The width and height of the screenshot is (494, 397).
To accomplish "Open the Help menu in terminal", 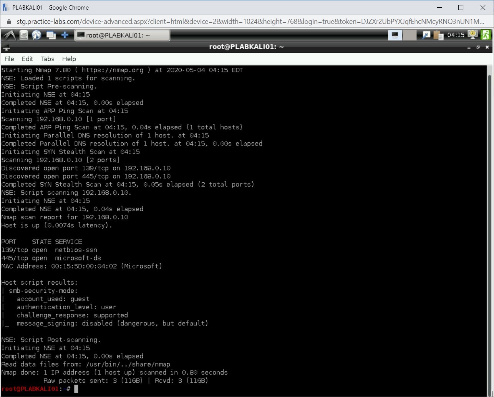I will [x=69, y=59].
